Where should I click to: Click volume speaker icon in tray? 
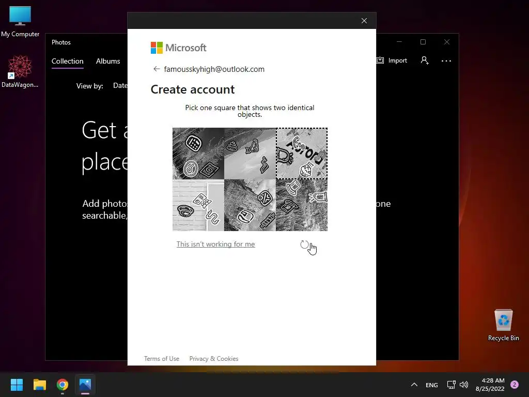[464, 385]
